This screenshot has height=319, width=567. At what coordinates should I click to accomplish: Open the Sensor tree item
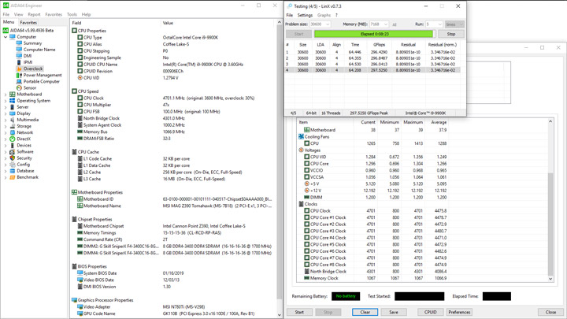(x=30, y=88)
